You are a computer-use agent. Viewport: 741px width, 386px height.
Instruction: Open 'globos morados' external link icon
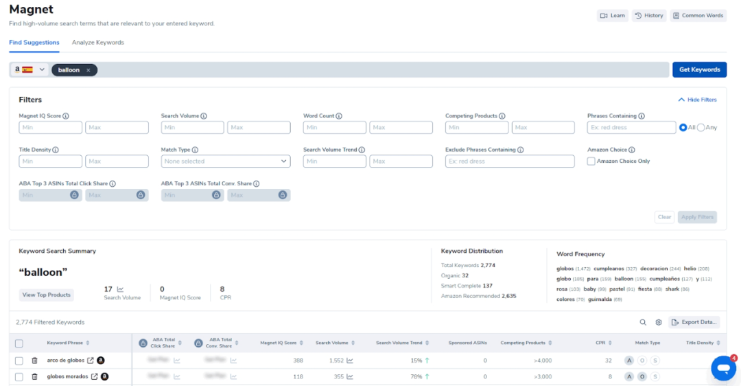pos(93,376)
